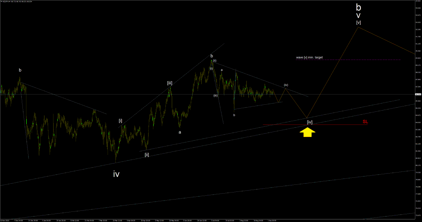Click the yellow up arrow annotation
The width and height of the screenshot is (422, 222).
pyautogui.click(x=308, y=132)
